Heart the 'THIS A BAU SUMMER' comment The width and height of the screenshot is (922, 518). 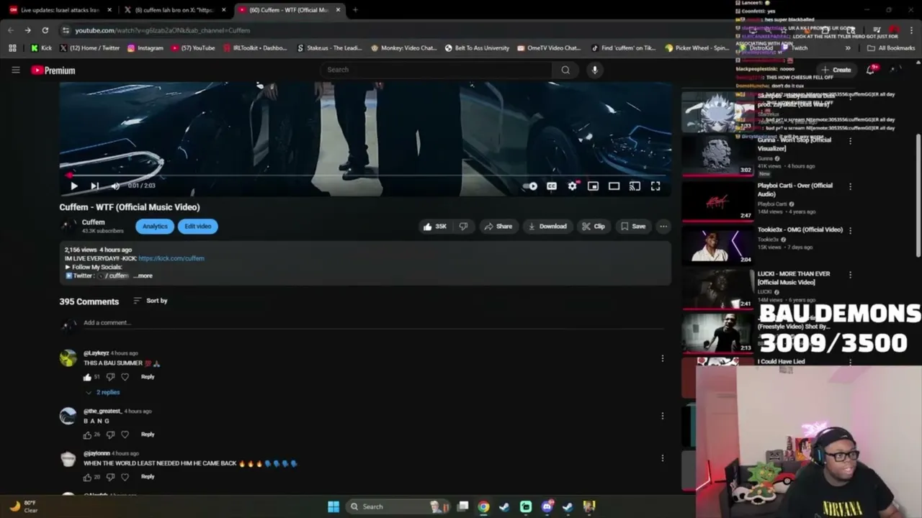pyautogui.click(x=125, y=377)
